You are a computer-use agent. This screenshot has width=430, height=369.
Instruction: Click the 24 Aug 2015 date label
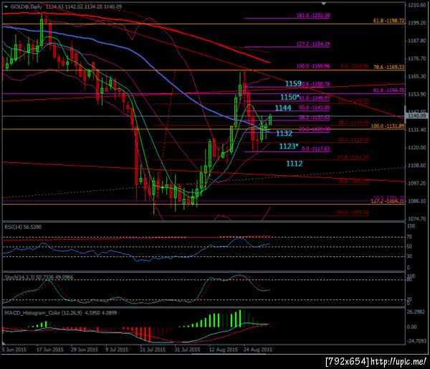(258, 350)
